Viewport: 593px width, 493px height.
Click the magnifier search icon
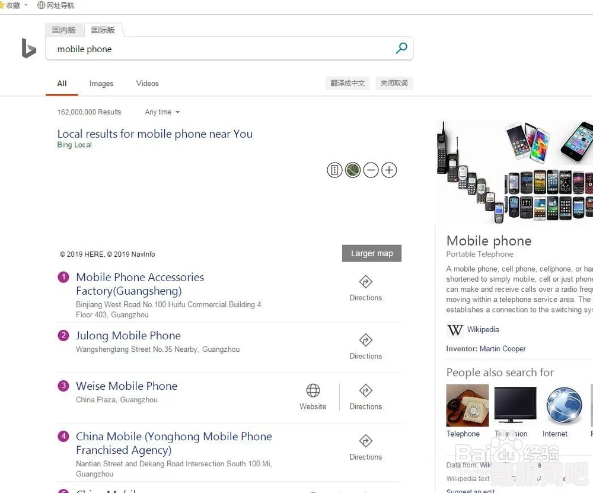pyautogui.click(x=401, y=48)
